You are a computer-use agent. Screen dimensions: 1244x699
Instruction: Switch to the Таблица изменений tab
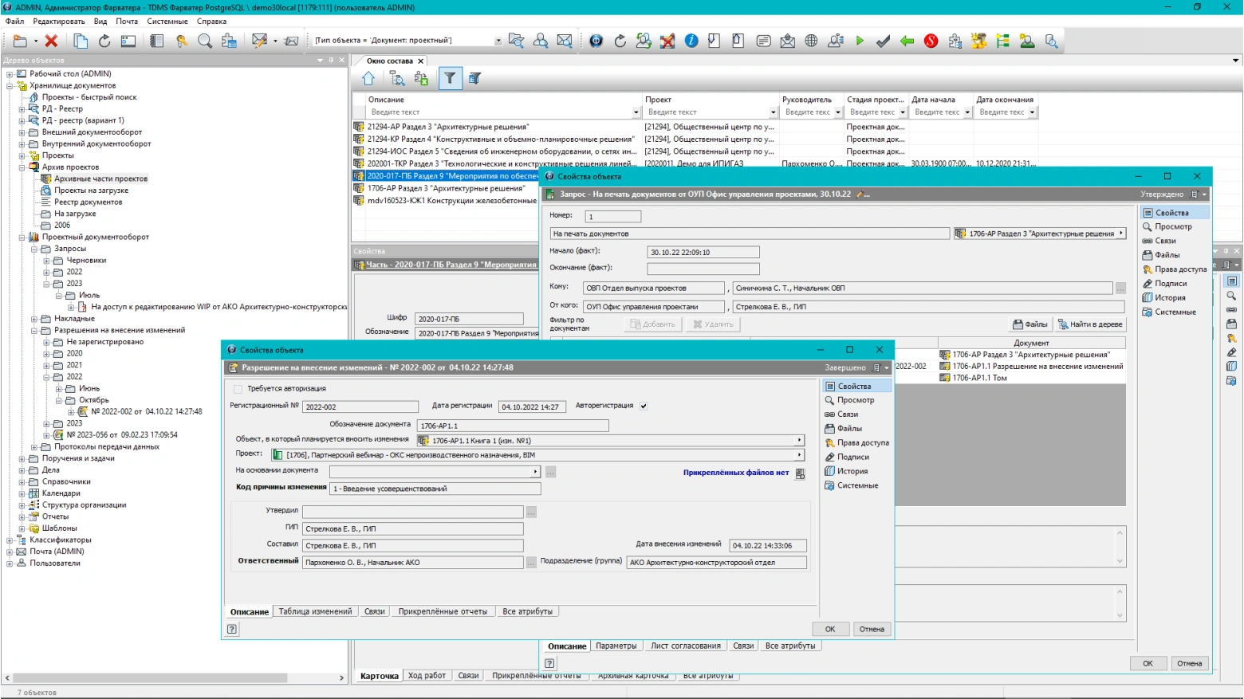pos(315,611)
